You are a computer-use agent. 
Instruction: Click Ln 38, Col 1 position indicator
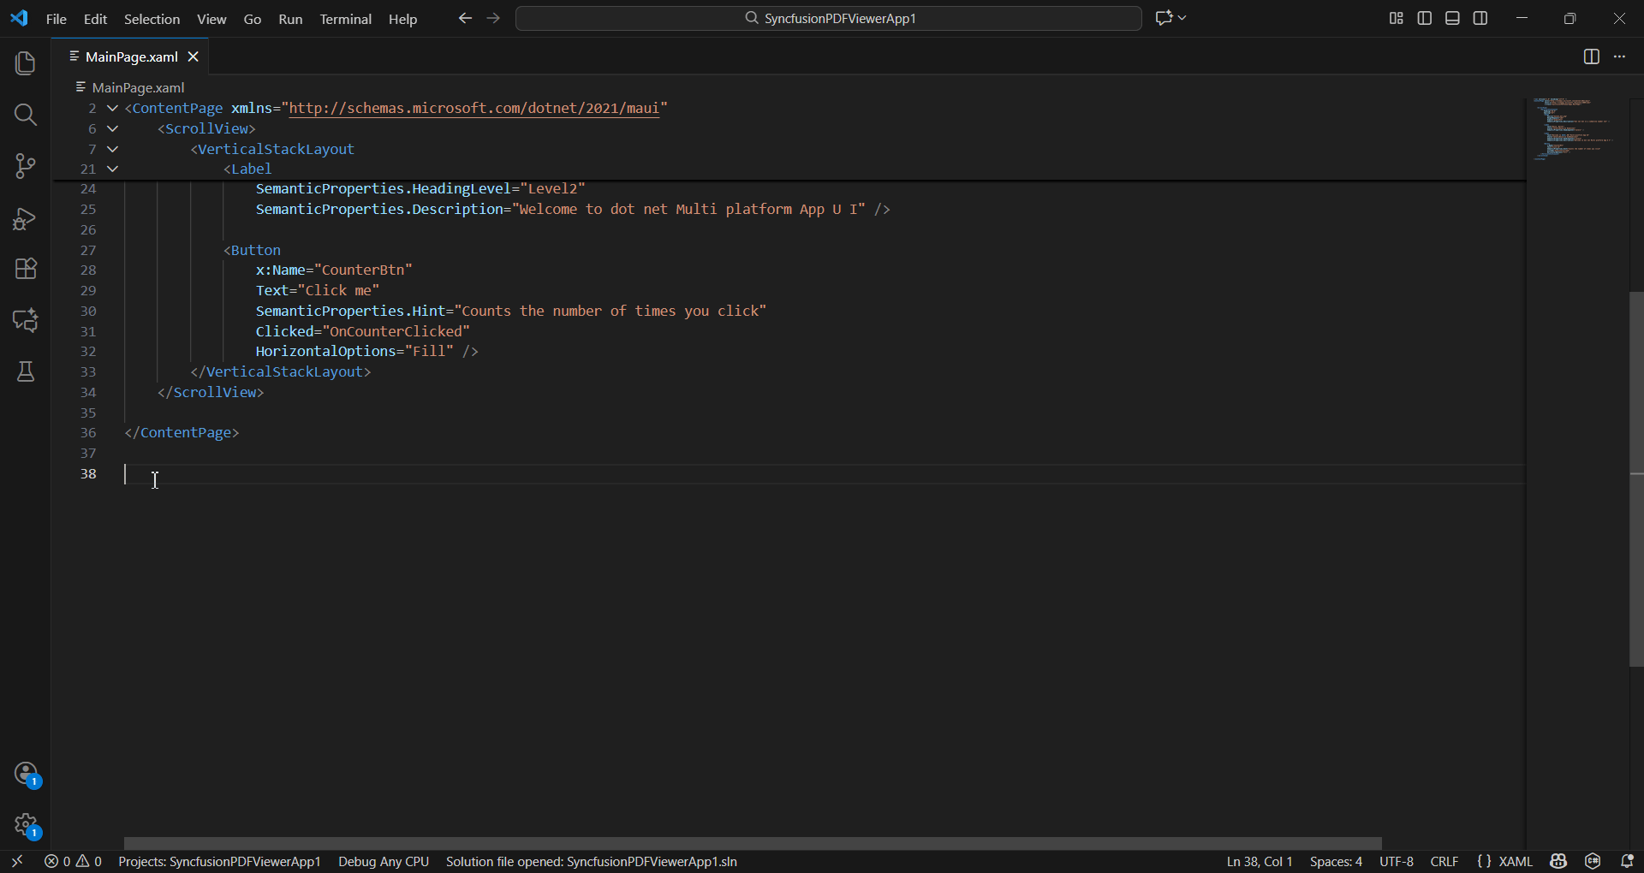[1260, 861]
